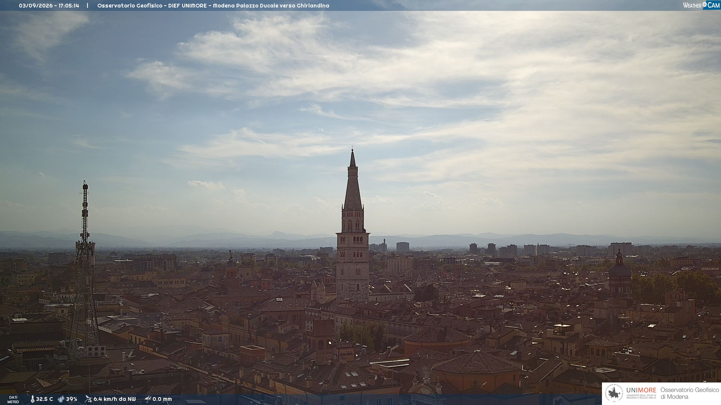This screenshot has height=405, width=721.
Task: Click the WeatherCam logo
Action: coord(701,5)
